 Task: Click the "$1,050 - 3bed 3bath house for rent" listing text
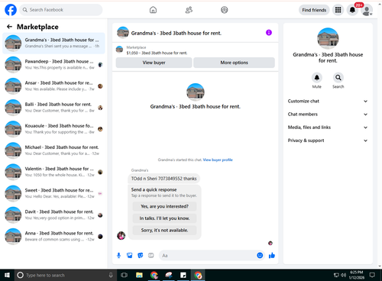pyautogui.click(x=157, y=53)
